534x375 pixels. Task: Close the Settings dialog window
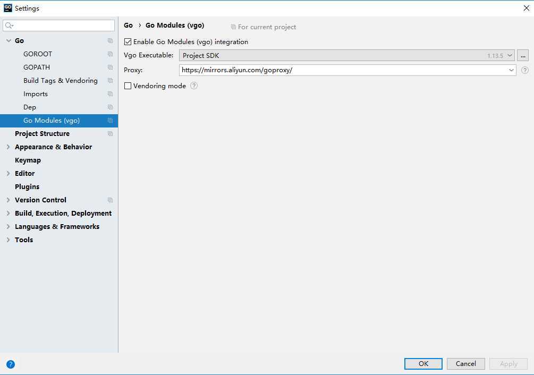tap(526, 8)
